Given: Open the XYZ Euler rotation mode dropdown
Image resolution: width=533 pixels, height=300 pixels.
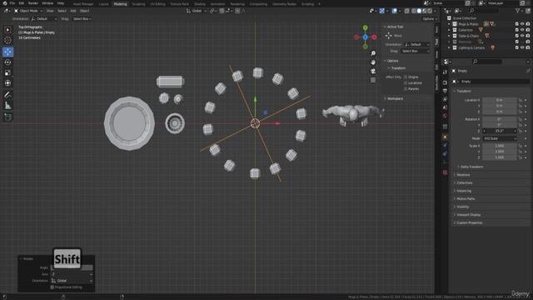Looking at the screenshot, I should point(500,139).
